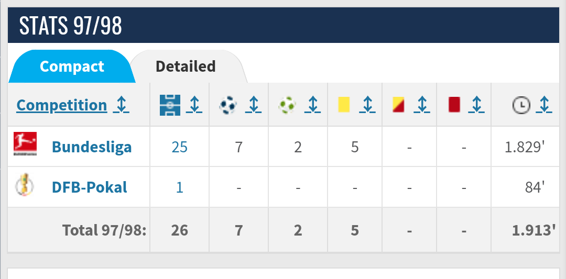The width and height of the screenshot is (566, 279).
Task: Open the DFB-Pokal competition link
Action: pos(90,187)
